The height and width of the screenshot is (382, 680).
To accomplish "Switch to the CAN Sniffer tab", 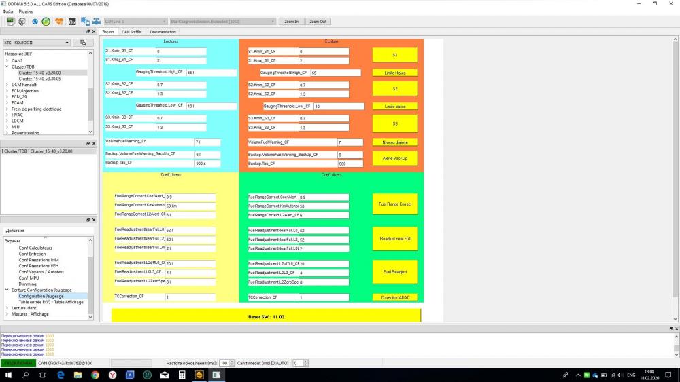I will pos(131,32).
